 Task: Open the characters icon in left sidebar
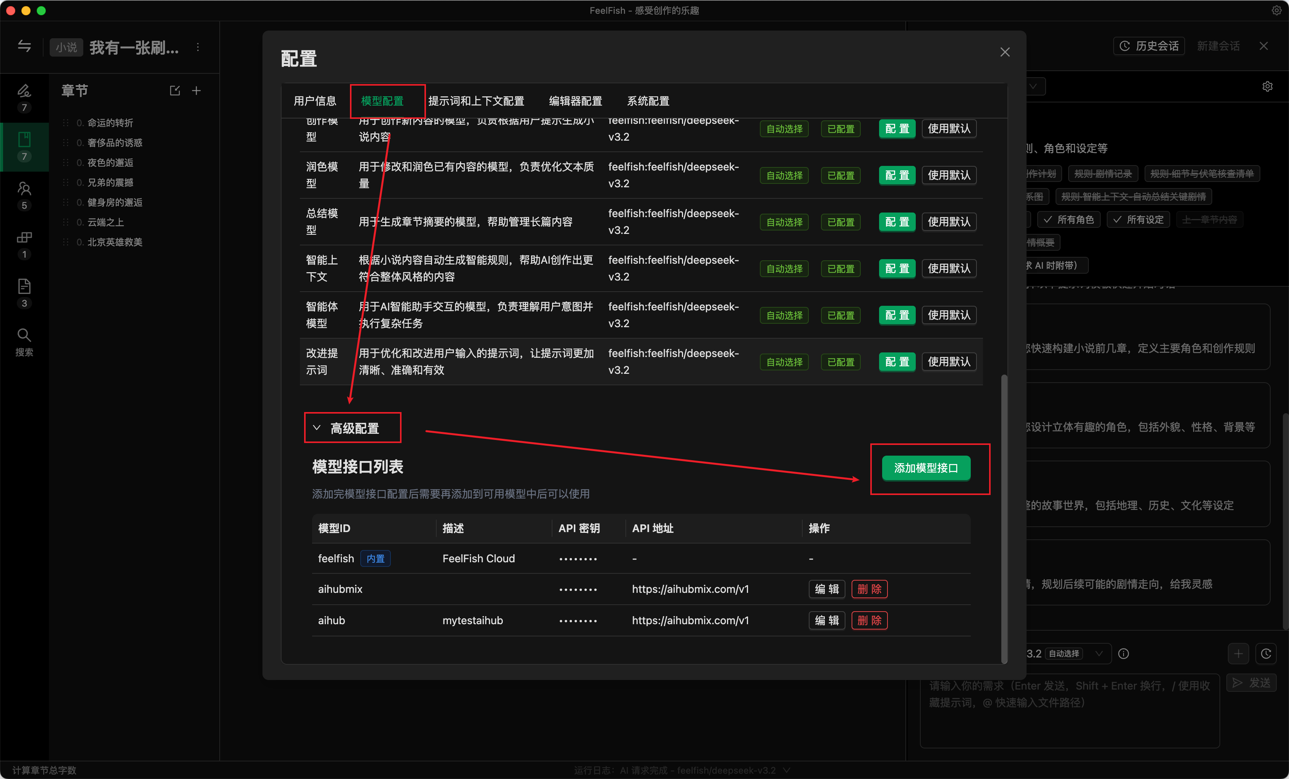24,189
